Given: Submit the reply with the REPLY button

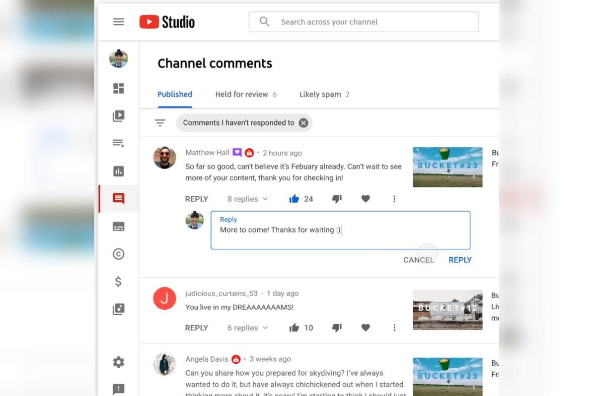Looking at the screenshot, I should click(x=459, y=259).
